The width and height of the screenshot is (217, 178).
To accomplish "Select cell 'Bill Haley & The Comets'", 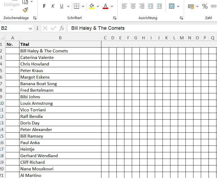I will pyautogui.click(x=60, y=51).
